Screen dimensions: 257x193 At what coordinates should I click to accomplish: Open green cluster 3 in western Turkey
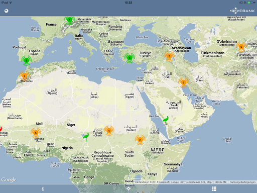[130, 58]
